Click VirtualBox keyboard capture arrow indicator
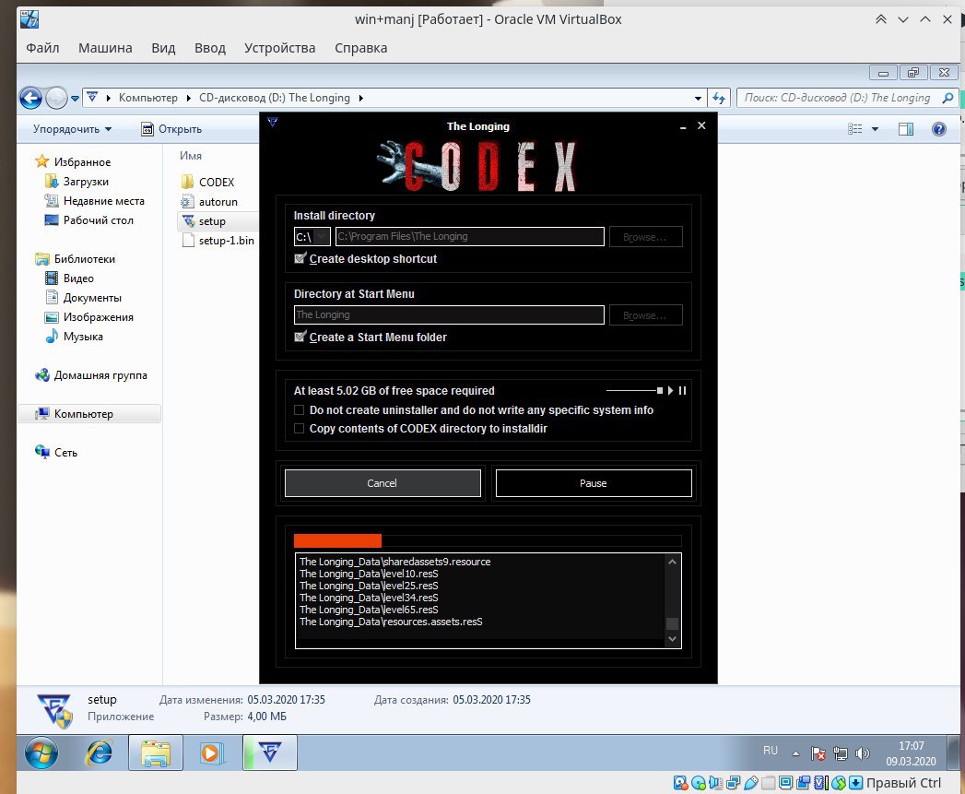Viewport: 965px width, 794px height. coord(856,783)
